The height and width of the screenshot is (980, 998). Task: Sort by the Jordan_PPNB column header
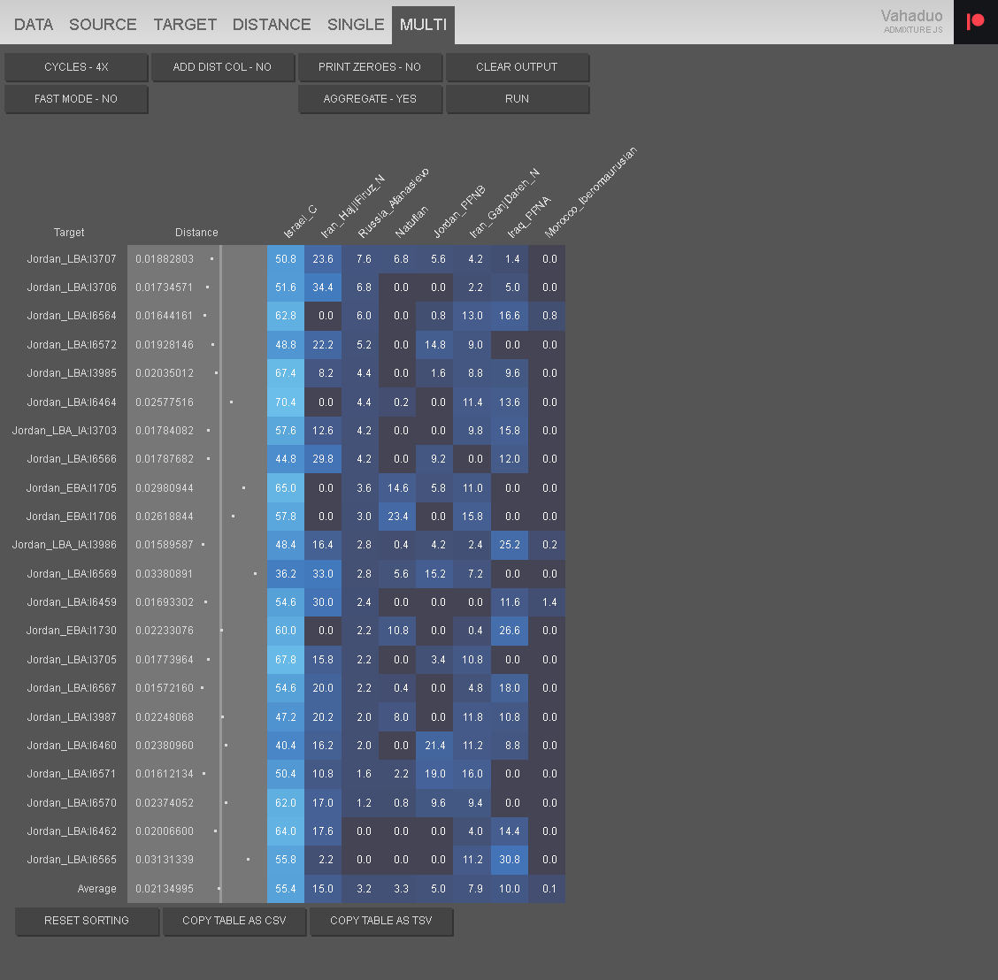(x=459, y=212)
